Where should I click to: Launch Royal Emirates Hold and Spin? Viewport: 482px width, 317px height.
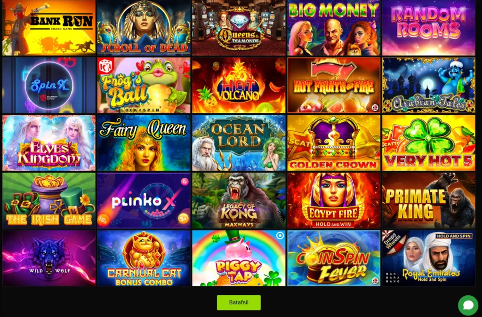click(x=429, y=258)
